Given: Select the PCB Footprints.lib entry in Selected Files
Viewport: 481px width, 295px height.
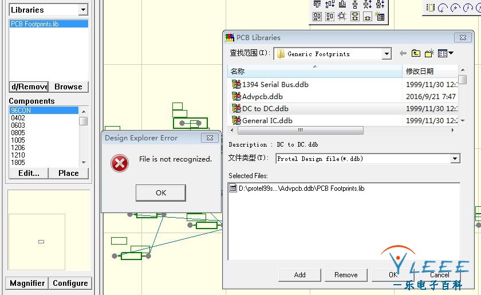Looking at the screenshot, I should (297, 188).
